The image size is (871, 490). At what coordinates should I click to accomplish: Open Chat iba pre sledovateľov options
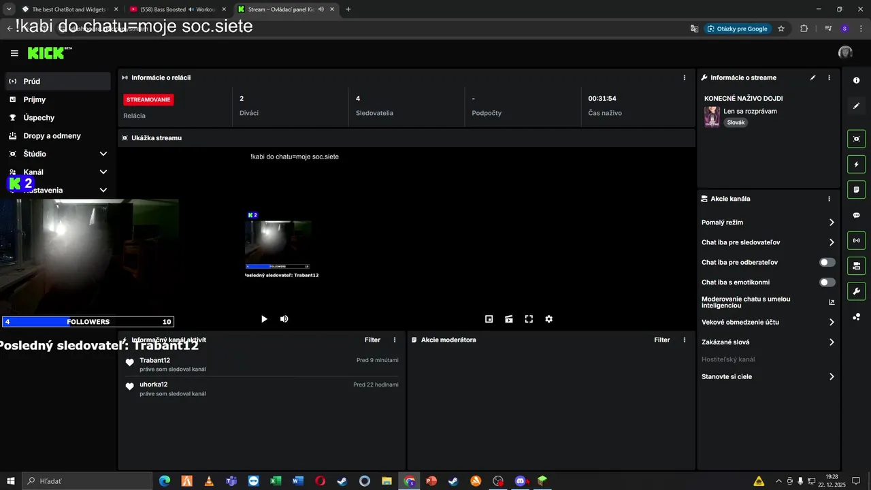coord(768,242)
